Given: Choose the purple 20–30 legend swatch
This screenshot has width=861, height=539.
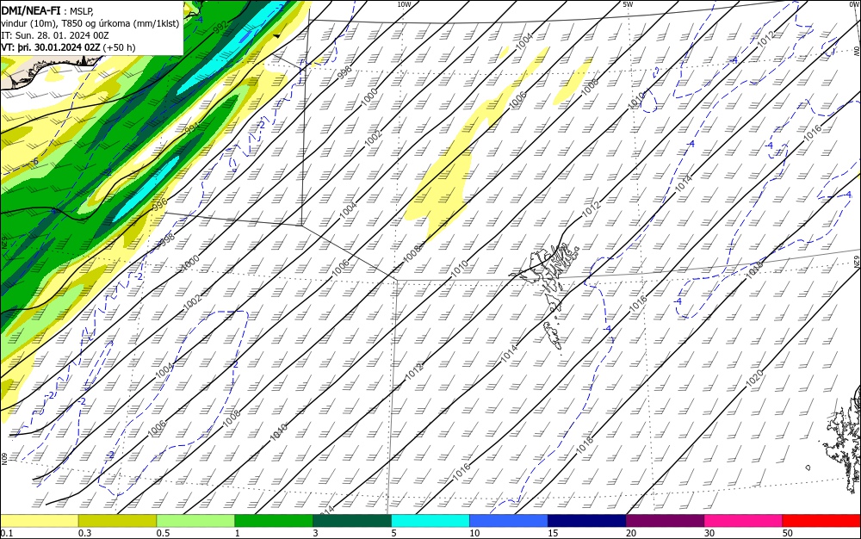Looking at the screenshot, I should tap(665, 521).
